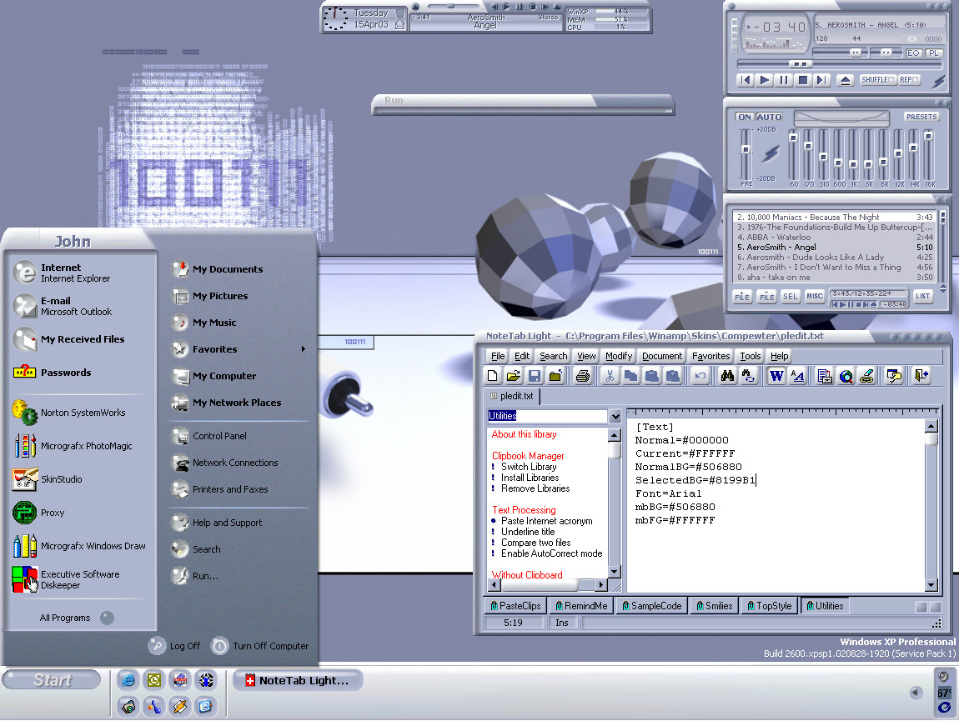Image resolution: width=959 pixels, height=721 pixels.
Task: Toggle Winamp equalizer window with EQ
Action: 913,53
